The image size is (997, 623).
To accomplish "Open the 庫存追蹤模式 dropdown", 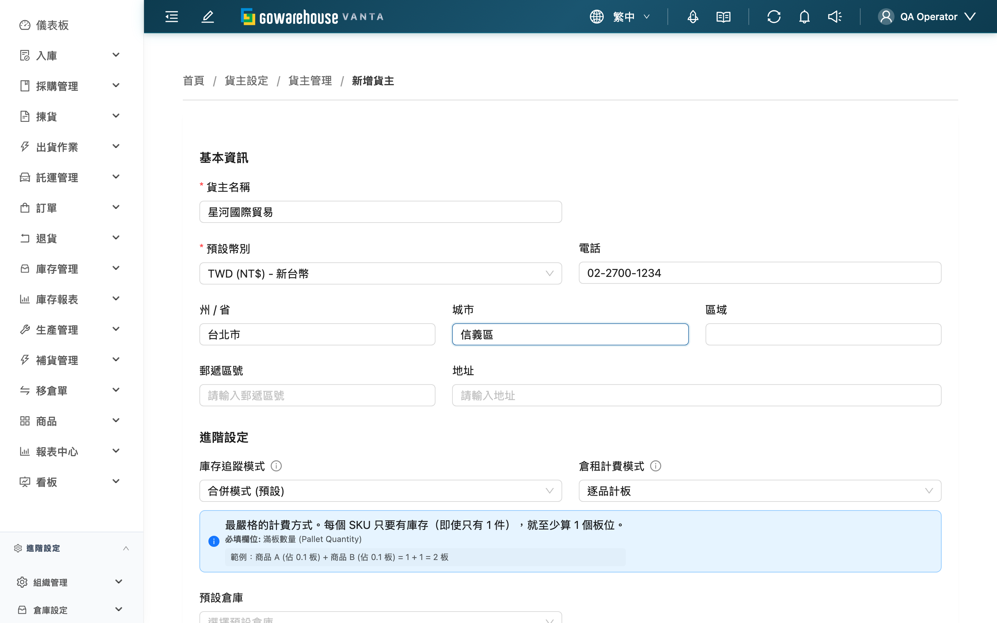I will 380,491.
